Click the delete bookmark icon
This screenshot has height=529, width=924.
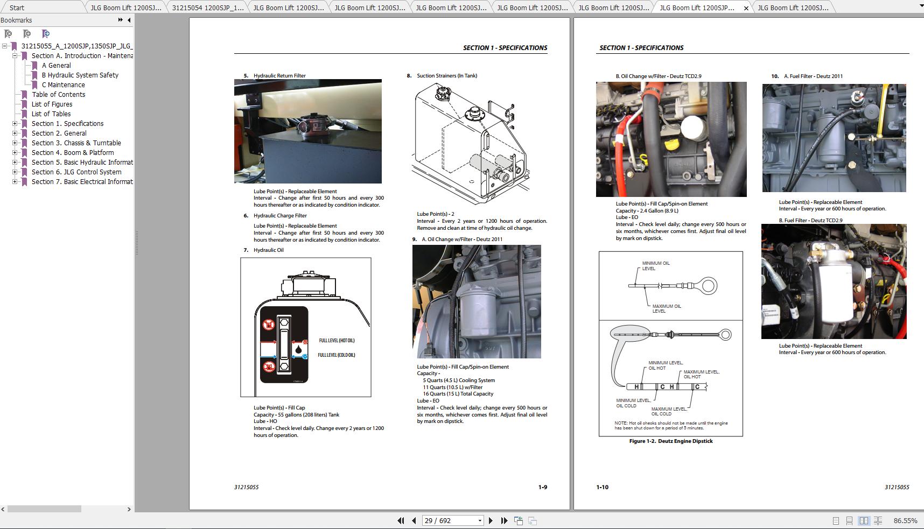[x=8, y=34]
